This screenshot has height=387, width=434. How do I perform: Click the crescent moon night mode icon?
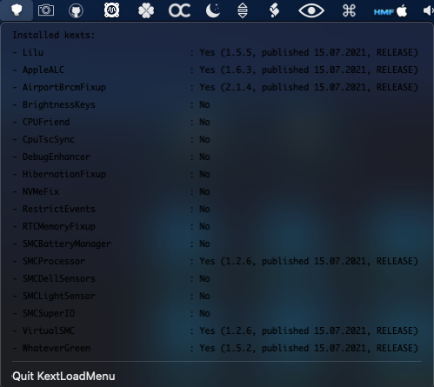click(213, 10)
